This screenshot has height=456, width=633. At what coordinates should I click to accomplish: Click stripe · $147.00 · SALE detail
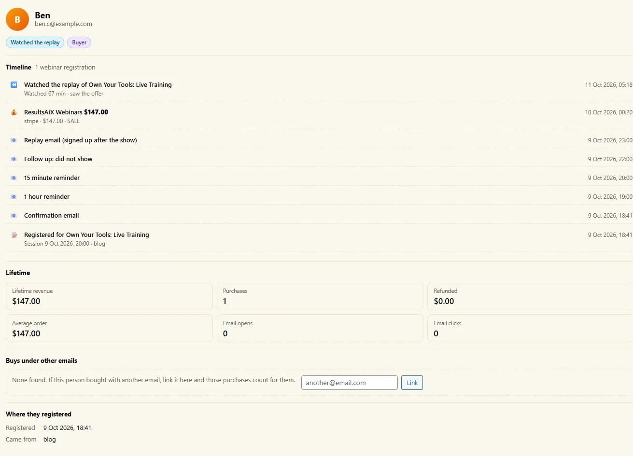(x=52, y=121)
